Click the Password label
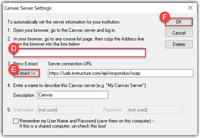The height and width of the screenshot is (138, 200). coord(112,110)
